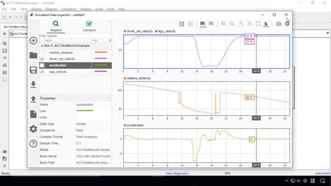The height and width of the screenshot is (186, 331).
Task: Click the Fit to View icon
Action: click(258, 24)
